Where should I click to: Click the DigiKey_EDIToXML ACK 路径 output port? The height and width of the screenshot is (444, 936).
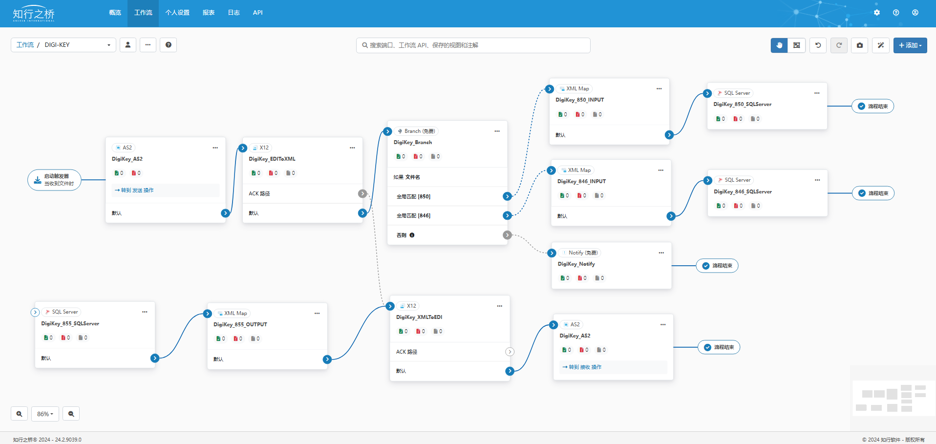pos(362,193)
